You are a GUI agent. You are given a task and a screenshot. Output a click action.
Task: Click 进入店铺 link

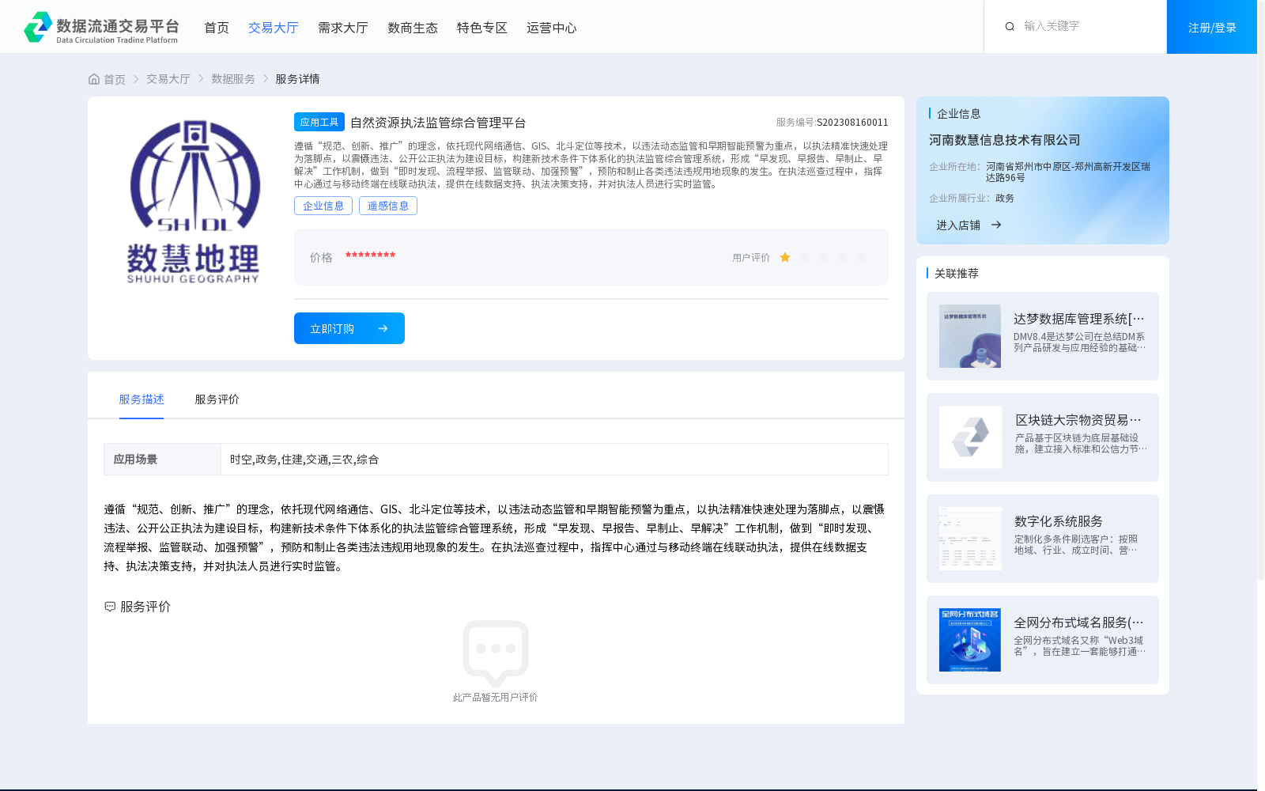958,225
